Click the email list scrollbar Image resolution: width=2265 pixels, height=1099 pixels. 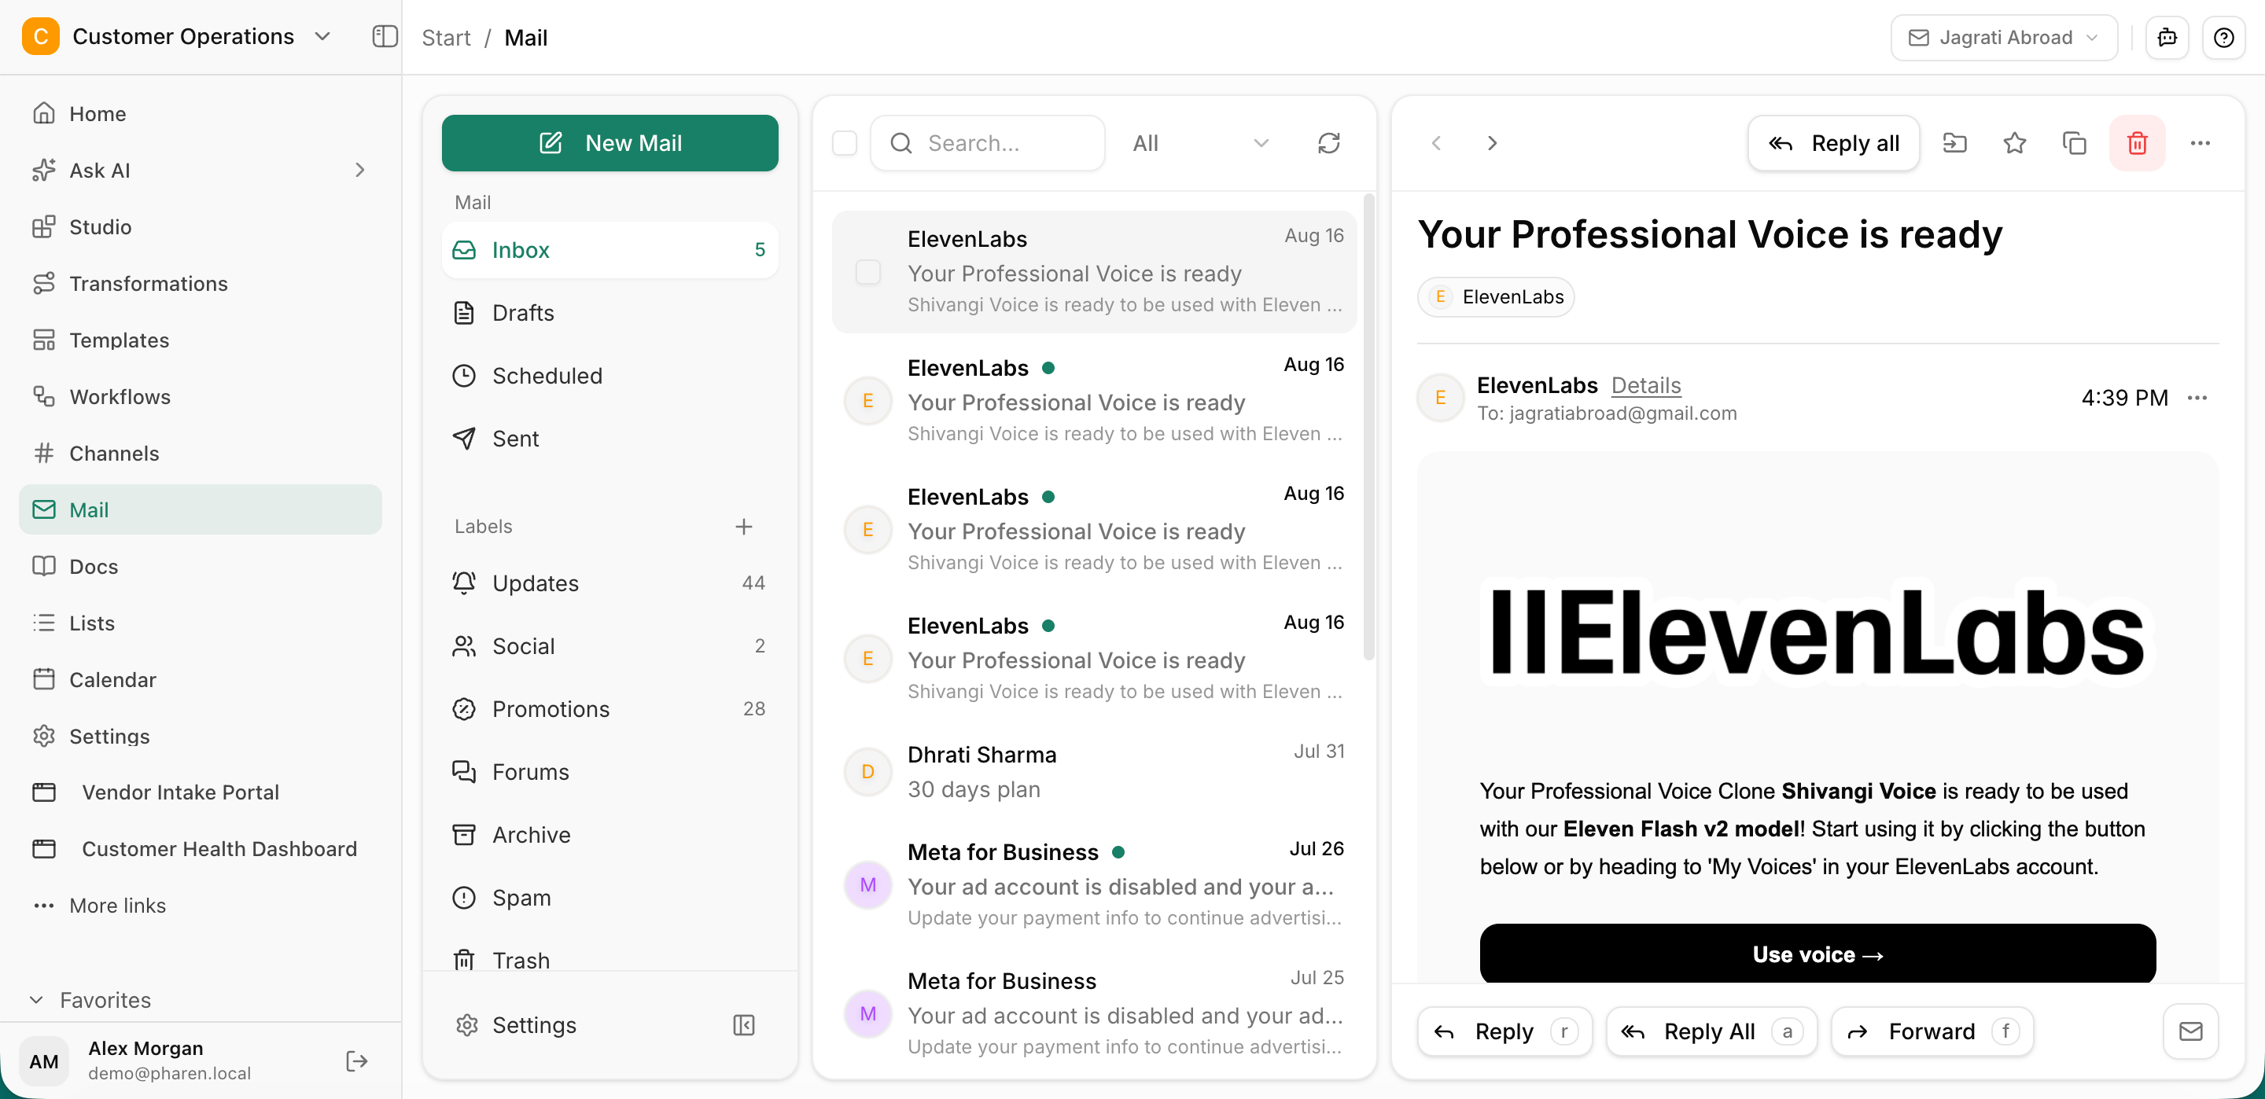point(1368,426)
